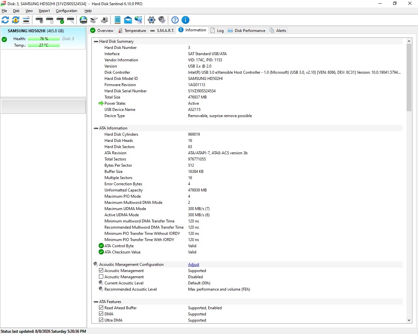Click the speaker icon beside Current Acoustic Level
Viewport: 418px width, 334px height.
coord(101,283)
